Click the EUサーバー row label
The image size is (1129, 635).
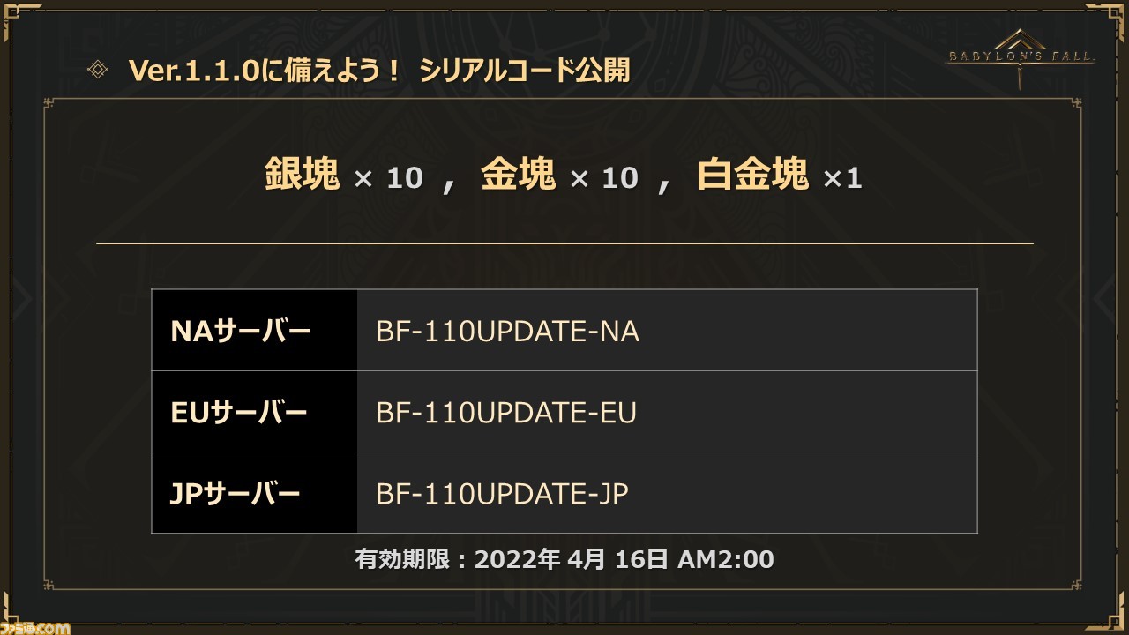pyautogui.click(x=238, y=413)
